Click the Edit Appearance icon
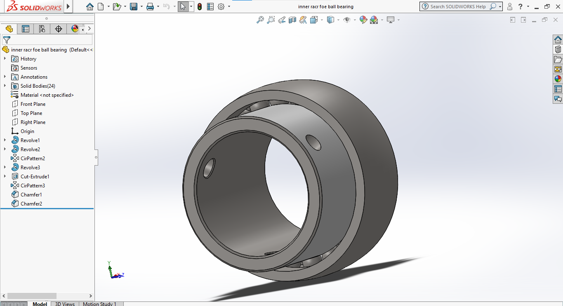This screenshot has width=563, height=306. click(x=363, y=20)
